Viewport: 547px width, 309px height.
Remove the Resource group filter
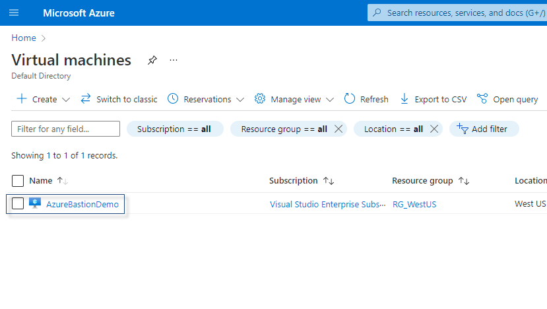338,129
